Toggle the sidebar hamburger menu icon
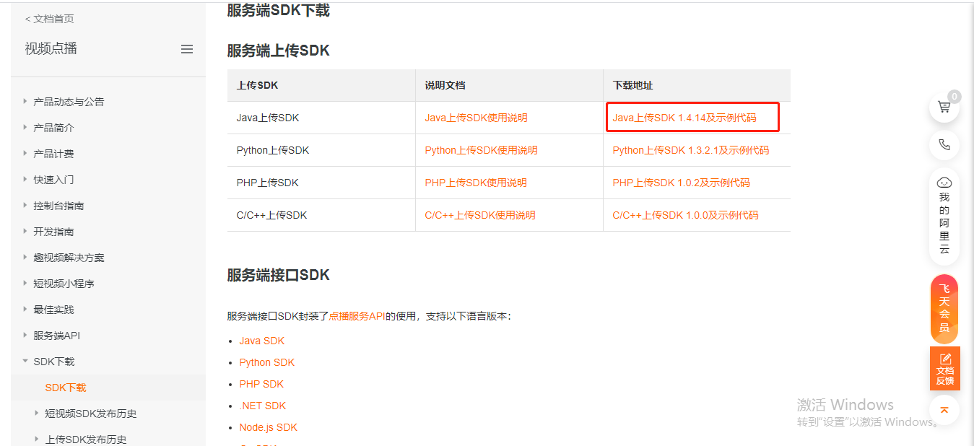This screenshot has height=446, width=974. pyautogui.click(x=187, y=49)
